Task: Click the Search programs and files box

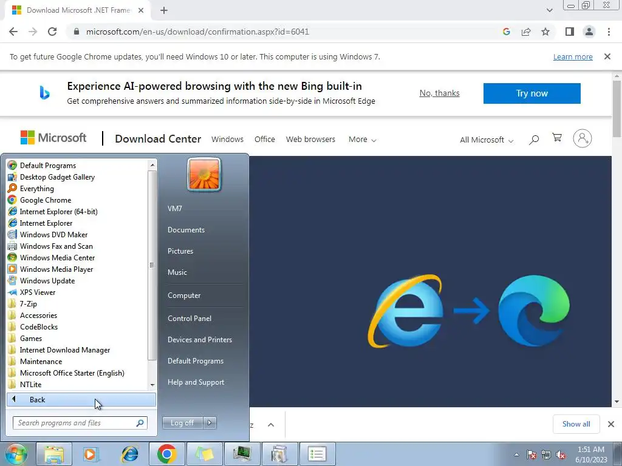Action: click(x=80, y=423)
